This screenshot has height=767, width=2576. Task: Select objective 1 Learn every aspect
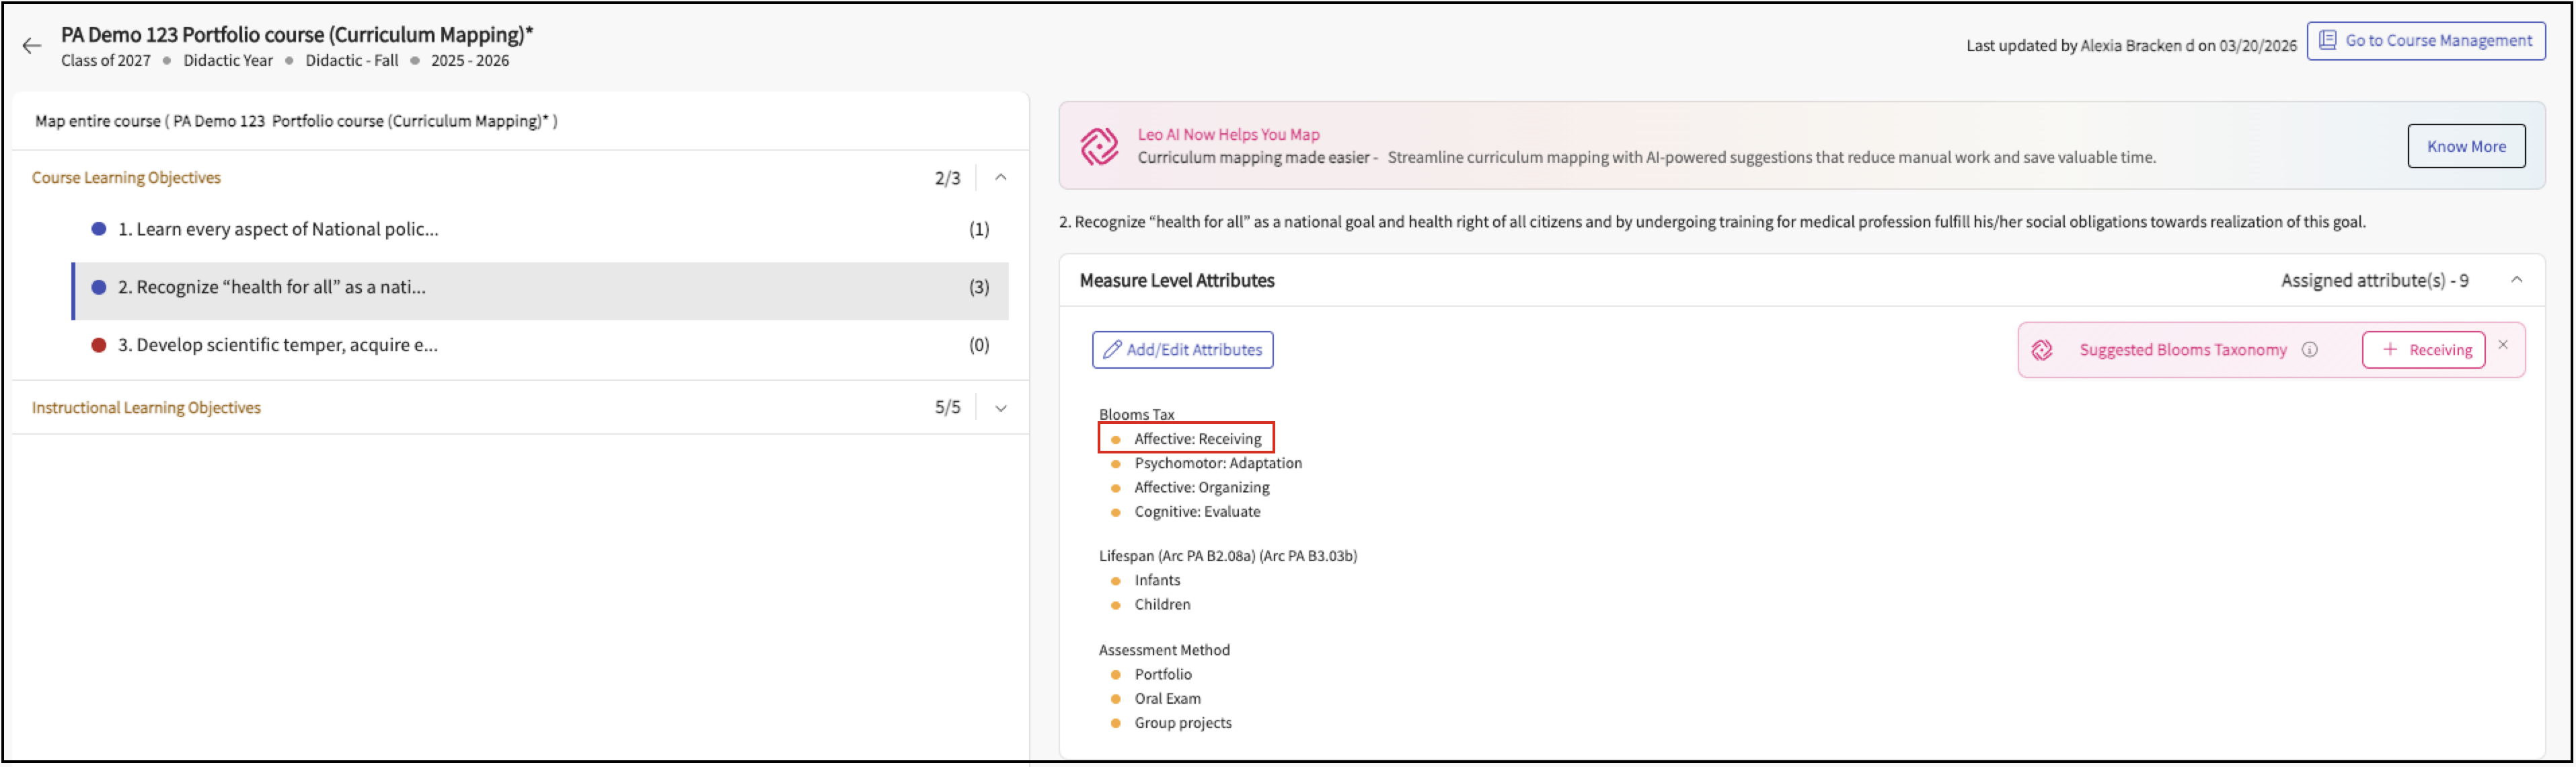[x=278, y=229]
